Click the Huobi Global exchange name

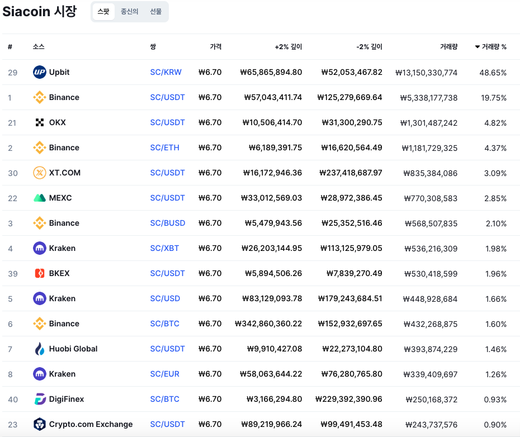coord(73,349)
